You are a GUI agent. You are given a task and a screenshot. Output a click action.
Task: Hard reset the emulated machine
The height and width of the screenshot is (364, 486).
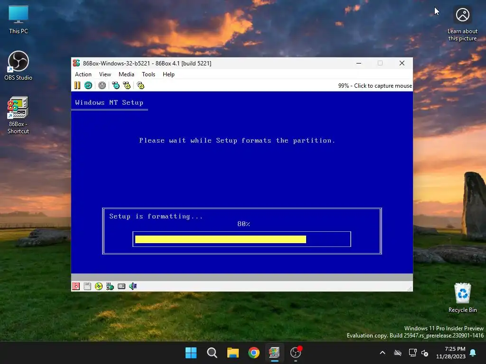pyautogui.click(x=88, y=85)
